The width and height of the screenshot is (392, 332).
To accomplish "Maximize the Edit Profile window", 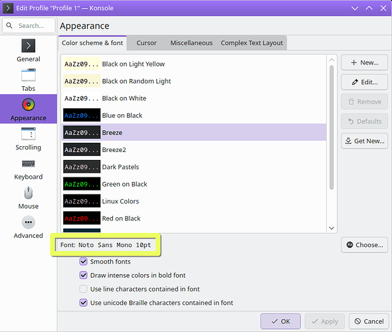I will [x=369, y=8].
